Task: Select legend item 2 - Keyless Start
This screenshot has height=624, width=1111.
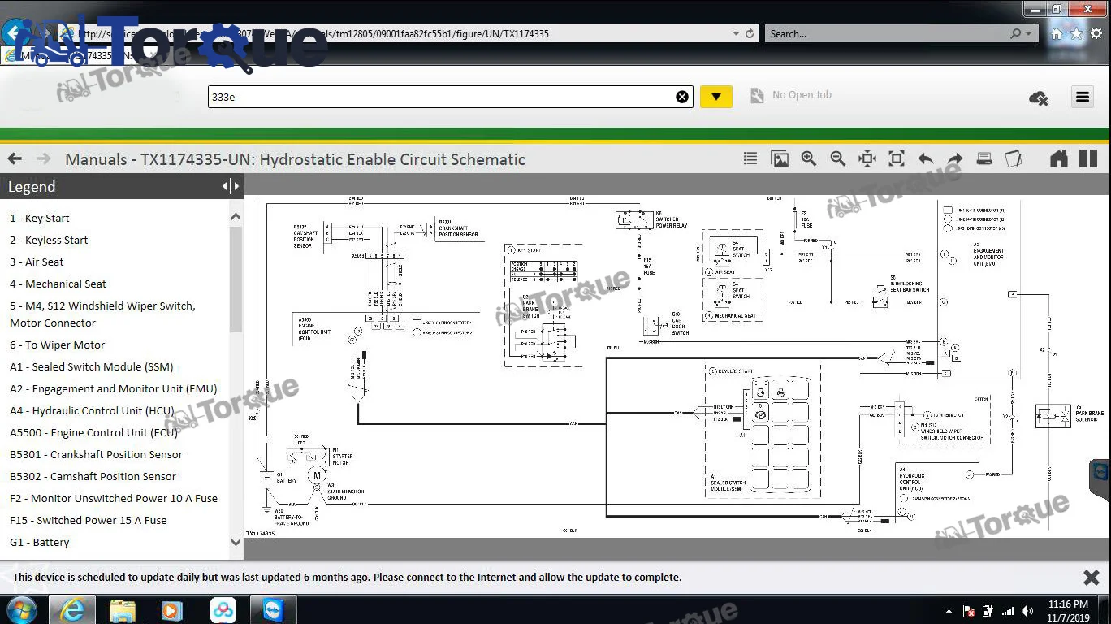Action: point(49,240)
